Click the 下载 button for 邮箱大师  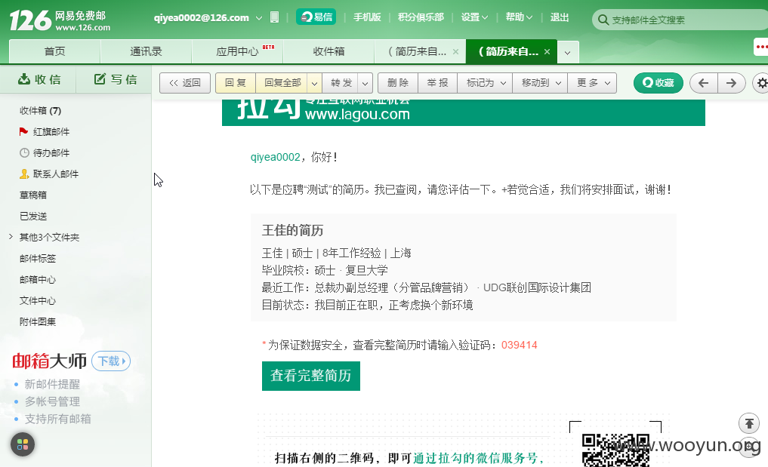(x=111, y=361)
